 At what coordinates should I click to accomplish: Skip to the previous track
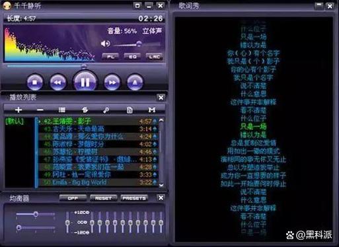[x=57, y=83]
